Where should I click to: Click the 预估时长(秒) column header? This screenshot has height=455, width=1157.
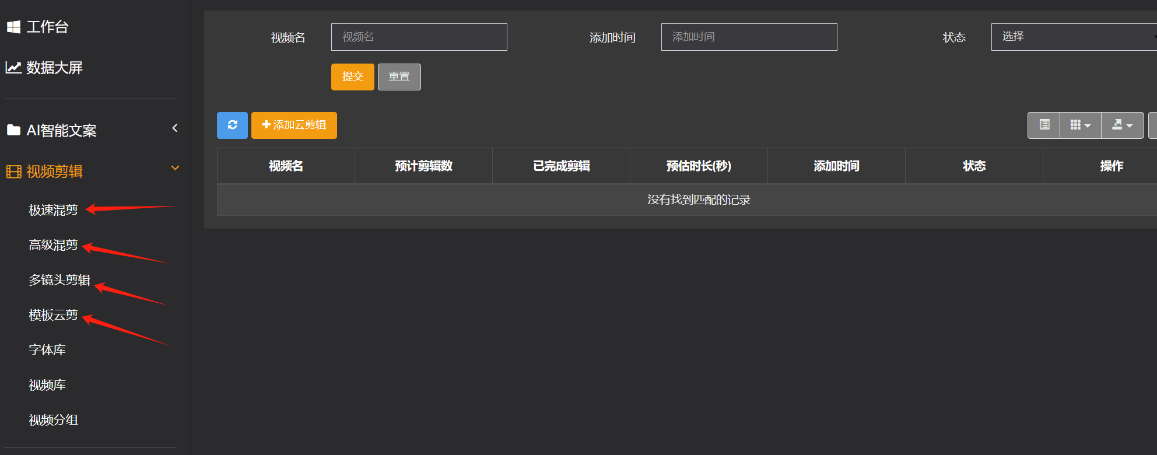(x=699, y=166)
